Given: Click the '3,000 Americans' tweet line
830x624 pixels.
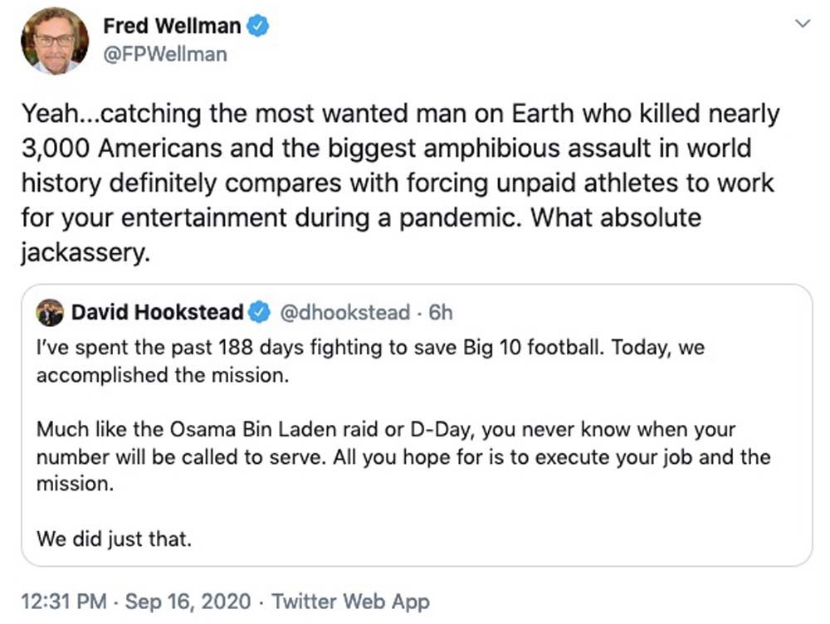Looking at the screenshot, I should (x=387, y=149).
